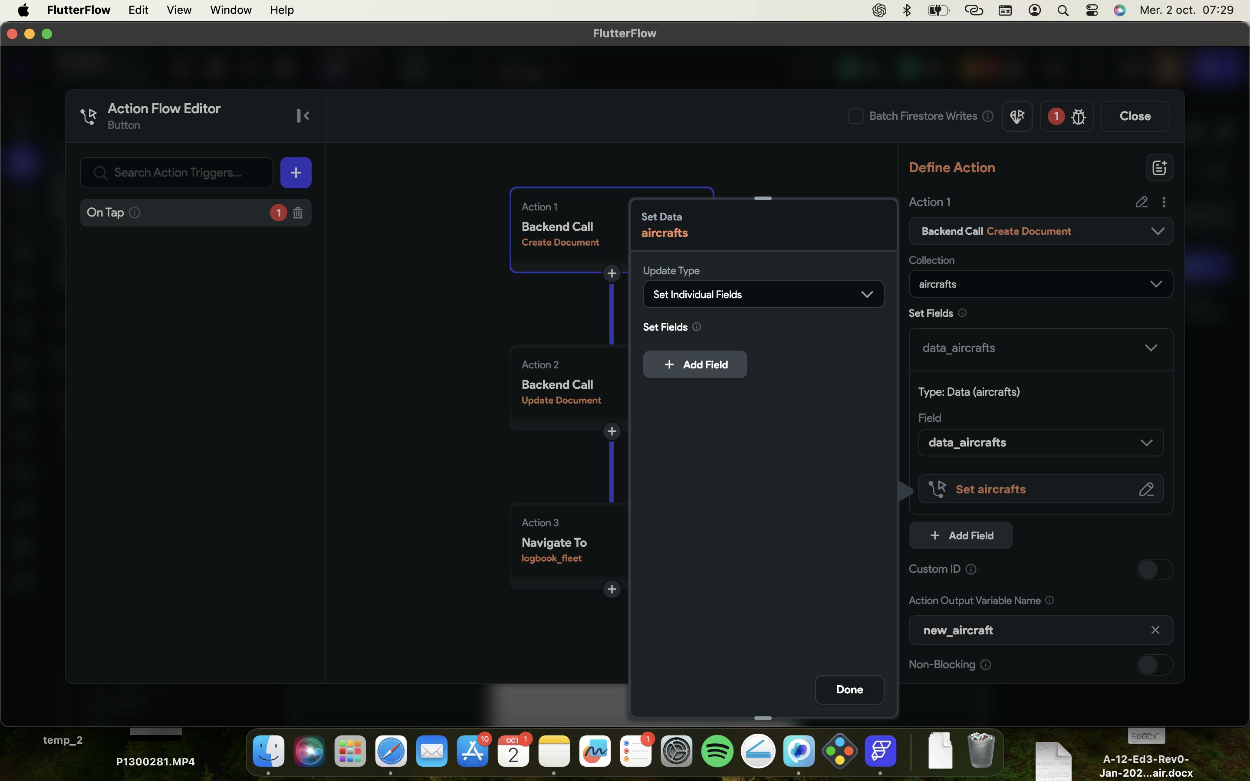Click Done in Set Data panel
This screenshot has width=1250, height=781.
coord(849,689)
